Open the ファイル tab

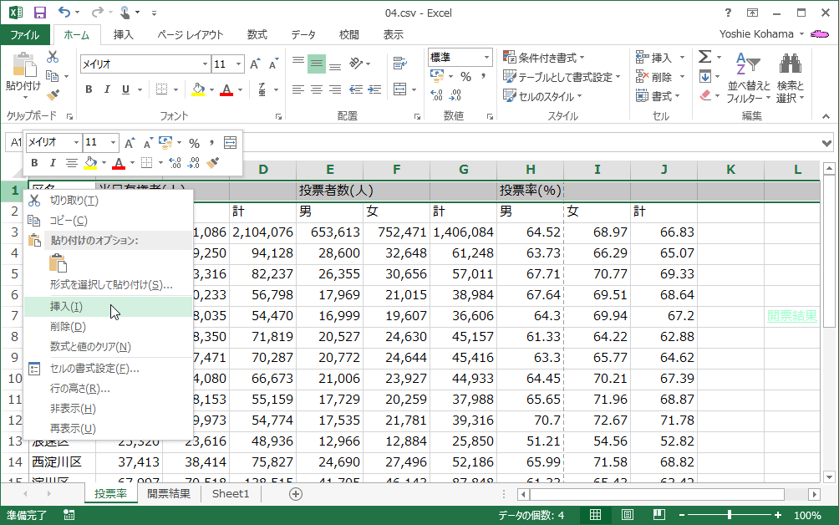(x=25, y=35)
